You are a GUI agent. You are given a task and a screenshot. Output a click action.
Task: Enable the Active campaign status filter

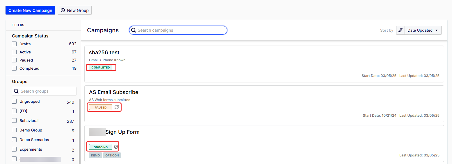pos(14,52)
